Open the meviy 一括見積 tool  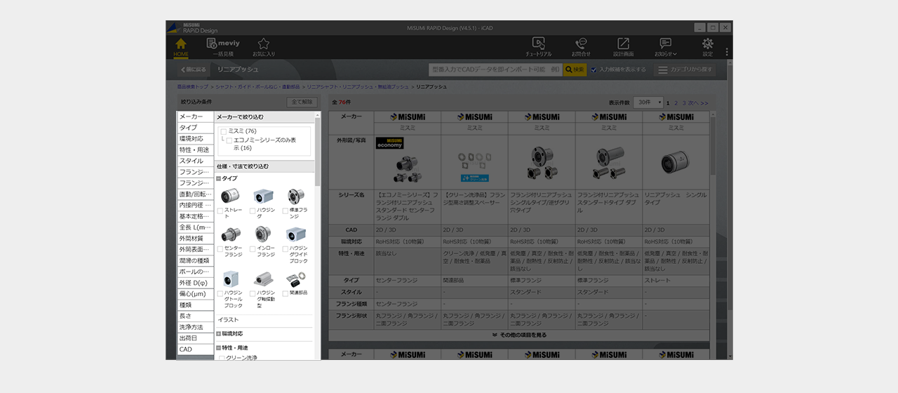222,46
